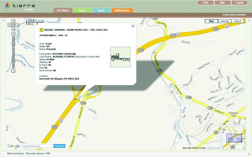Click the center map reset icon
Viewport: 252px width, 157px height.
(13, 25)
